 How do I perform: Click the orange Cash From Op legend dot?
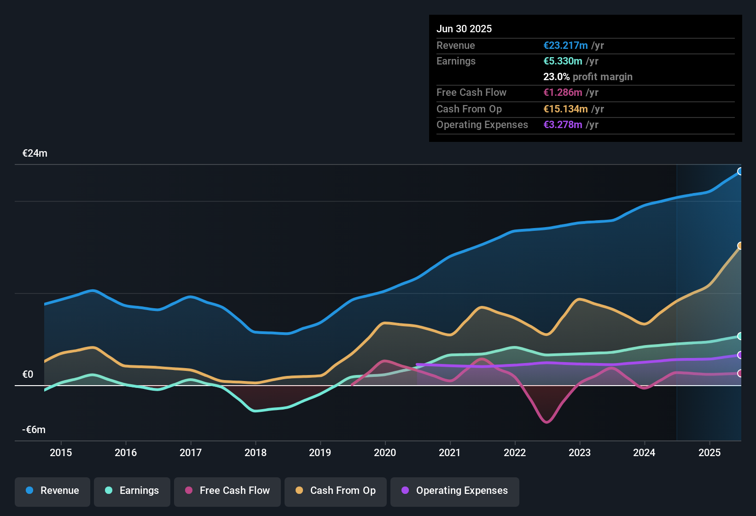coord(299,491)
